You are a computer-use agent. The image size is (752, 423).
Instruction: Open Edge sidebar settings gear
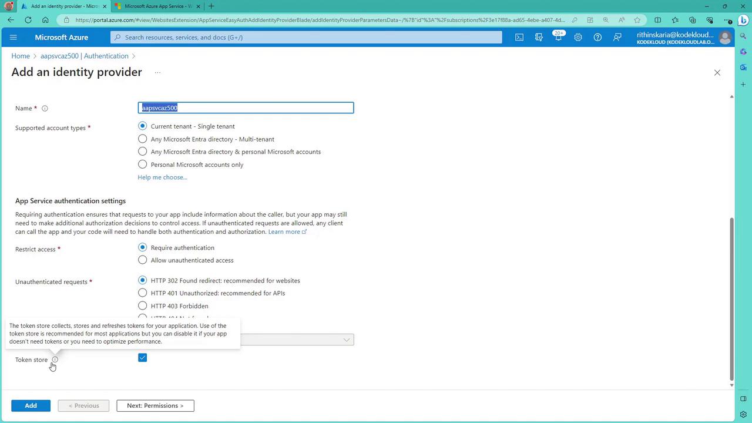(x=743, y=415)
